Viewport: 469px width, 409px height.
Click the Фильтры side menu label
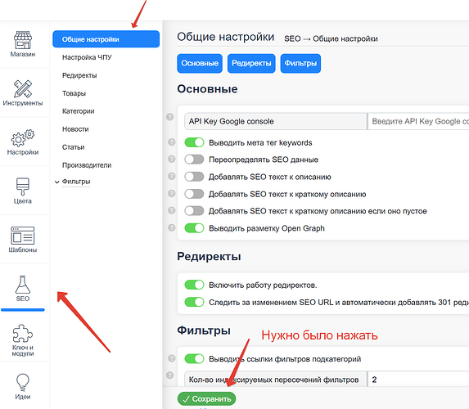pyautogui.click(x=76, y=182)
